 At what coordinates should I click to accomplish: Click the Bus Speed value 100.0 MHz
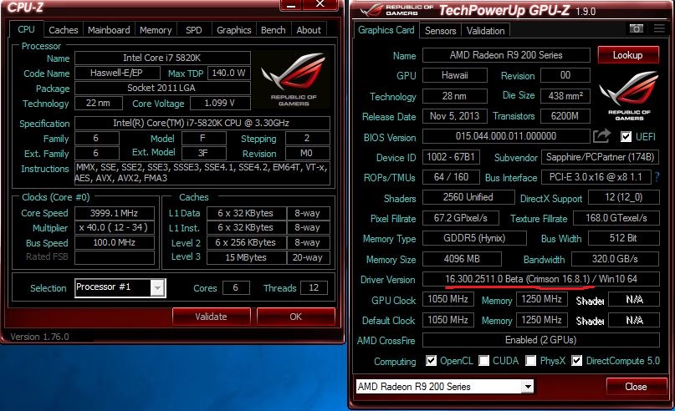coord(114,242)
